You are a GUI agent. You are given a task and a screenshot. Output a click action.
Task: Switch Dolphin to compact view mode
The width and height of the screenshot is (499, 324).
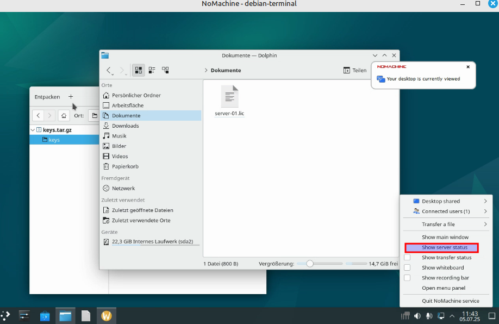coord(152,70)
